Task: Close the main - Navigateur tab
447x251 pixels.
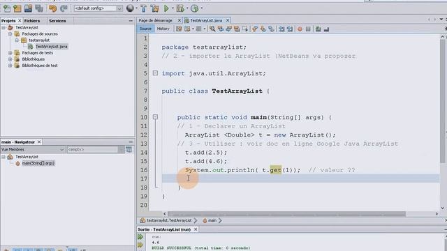Action: (x=39, y=142)
